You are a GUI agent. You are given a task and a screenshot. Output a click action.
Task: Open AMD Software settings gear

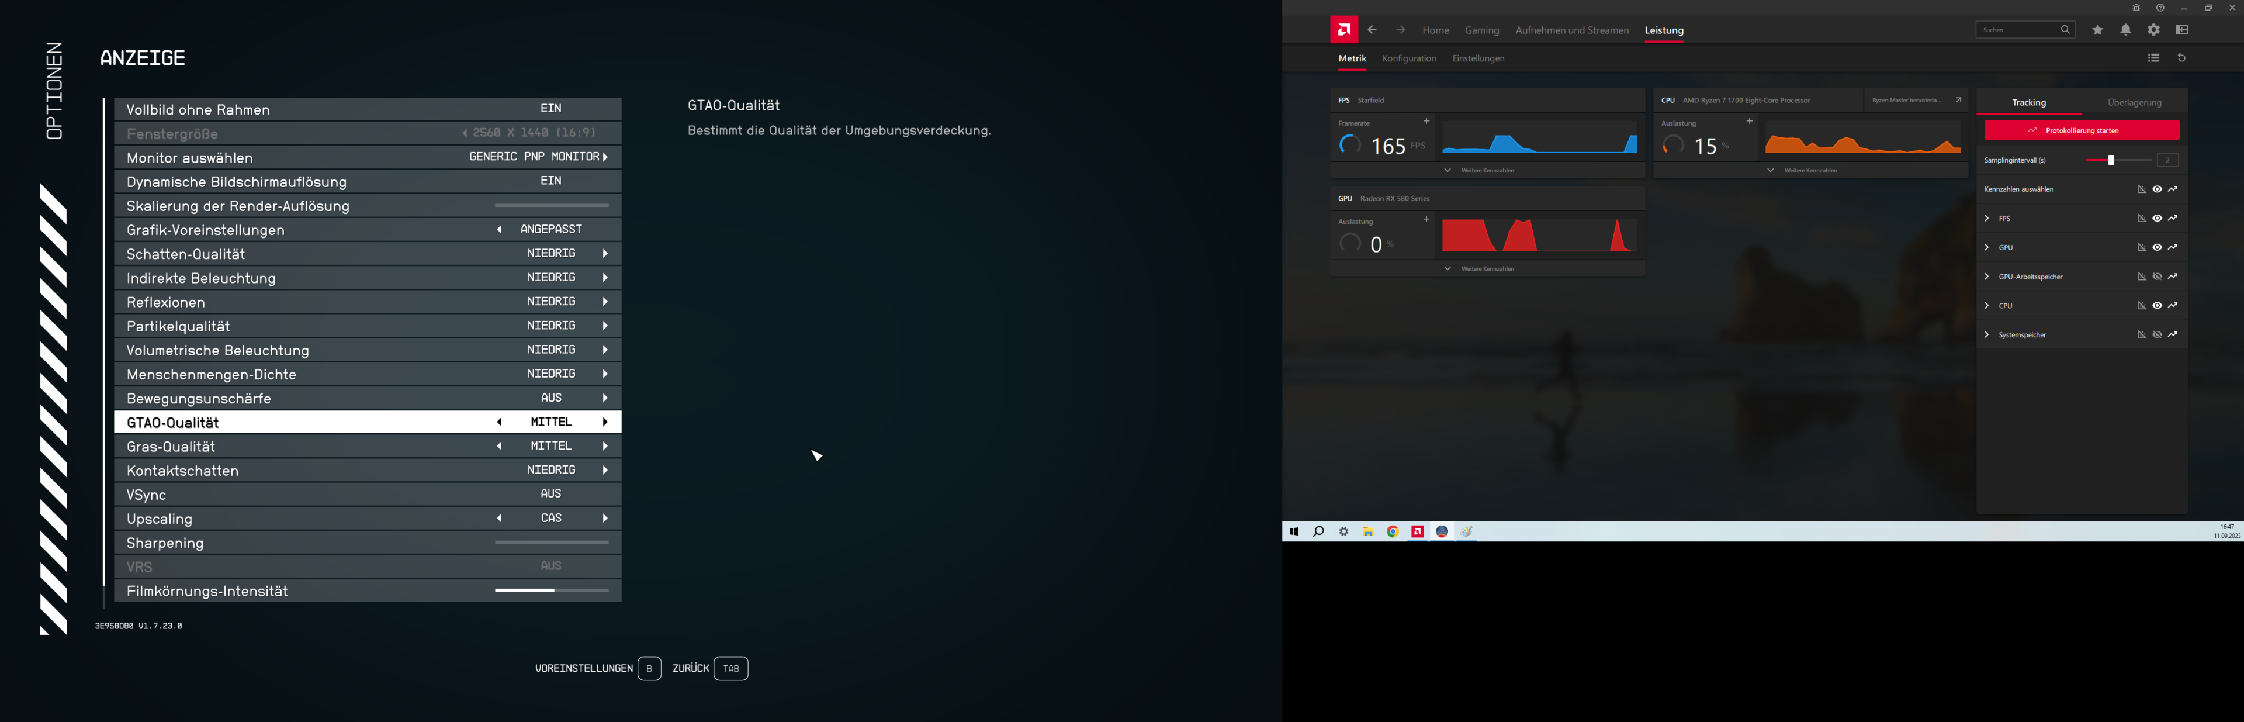[x=2153, y=30]
